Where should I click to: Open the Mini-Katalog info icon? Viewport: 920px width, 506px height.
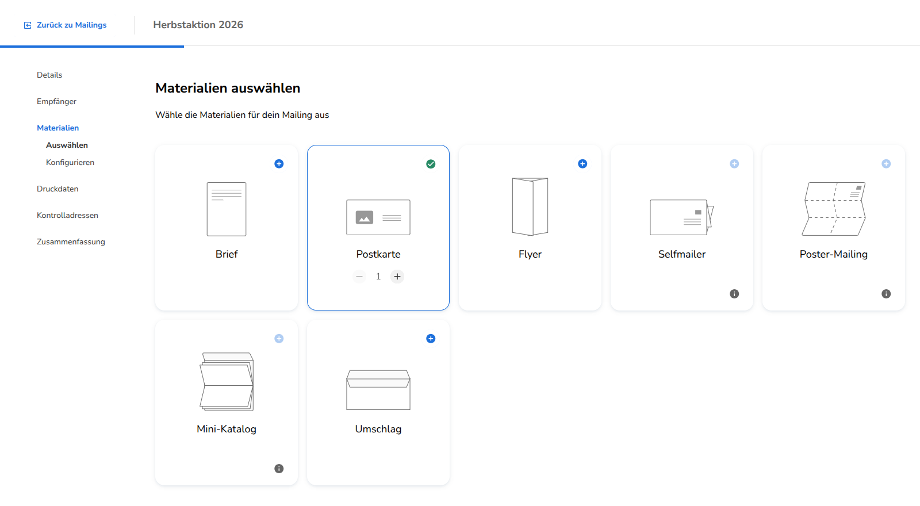[279, 469]
